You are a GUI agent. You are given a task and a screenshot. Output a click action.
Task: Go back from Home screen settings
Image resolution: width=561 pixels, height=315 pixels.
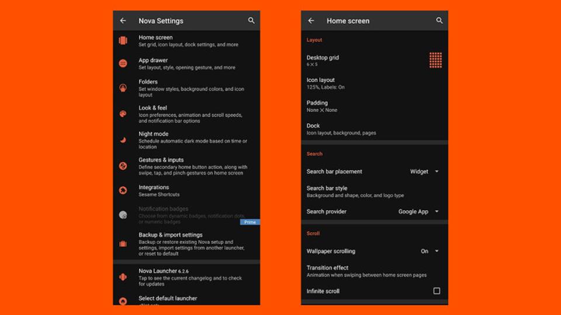311,21
